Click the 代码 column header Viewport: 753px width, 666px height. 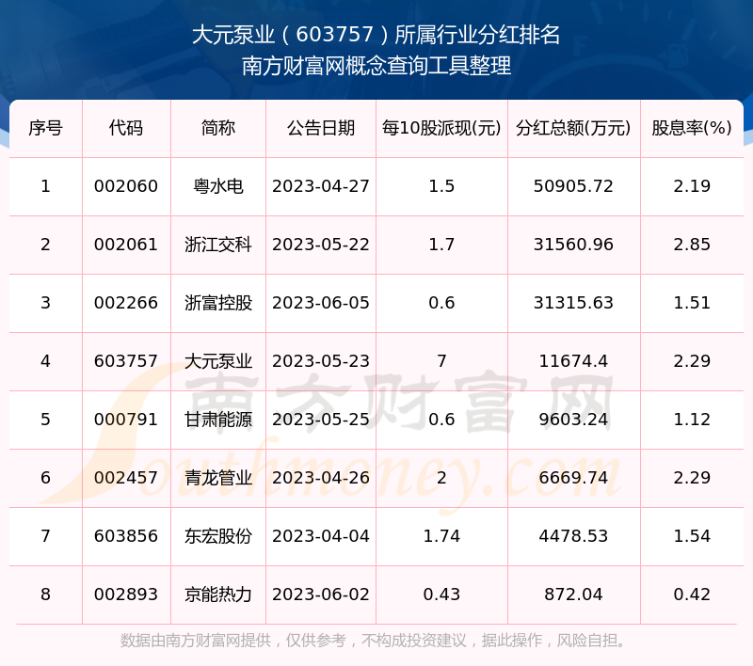[126, 128]
